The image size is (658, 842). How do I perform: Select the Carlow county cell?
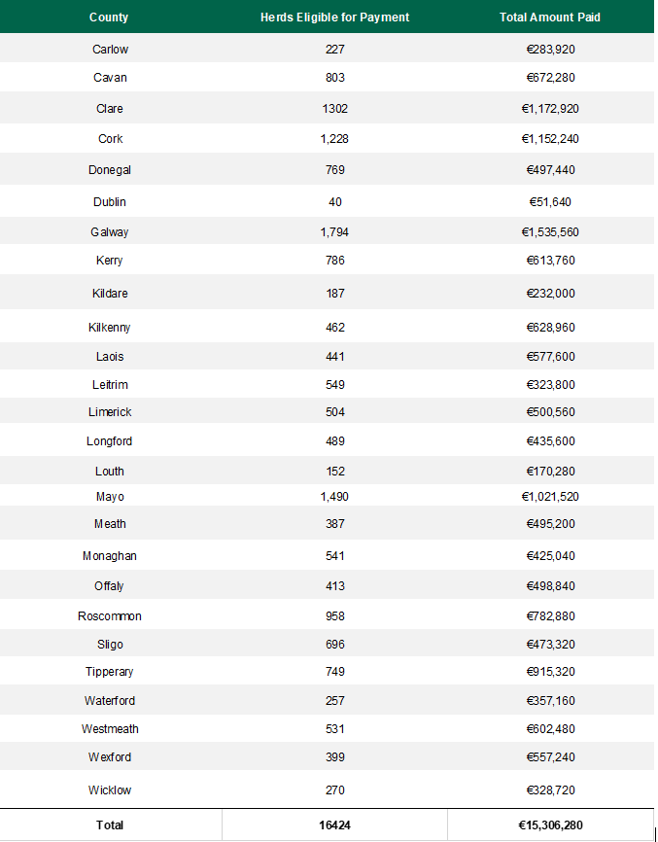[x=110, y=50]
